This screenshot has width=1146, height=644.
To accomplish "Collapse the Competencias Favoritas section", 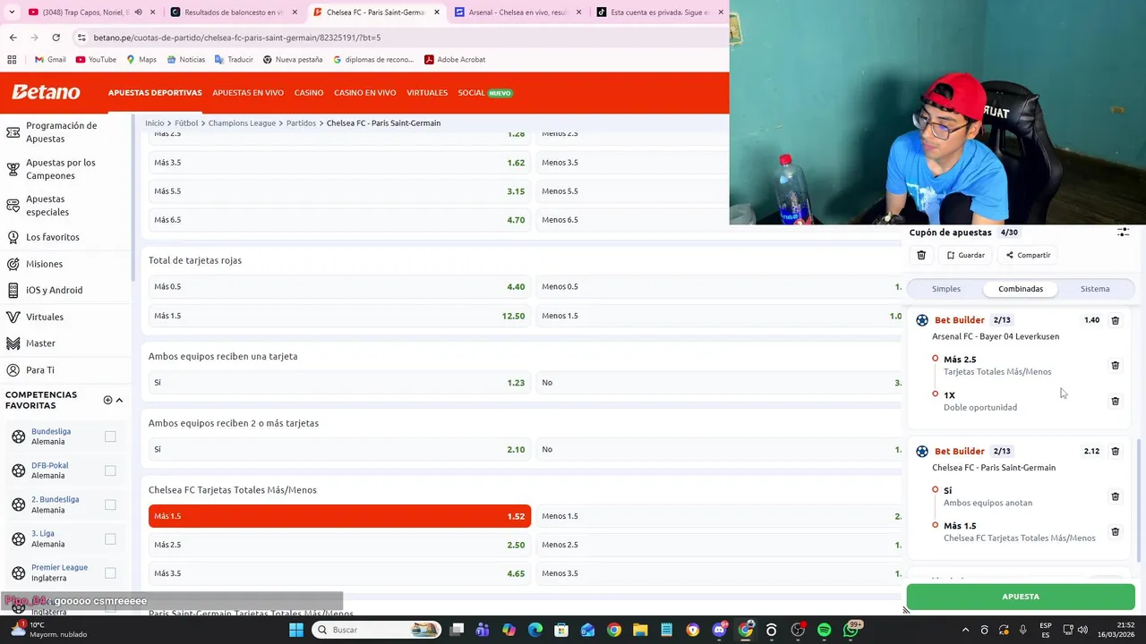I will (x=119, y=400).
